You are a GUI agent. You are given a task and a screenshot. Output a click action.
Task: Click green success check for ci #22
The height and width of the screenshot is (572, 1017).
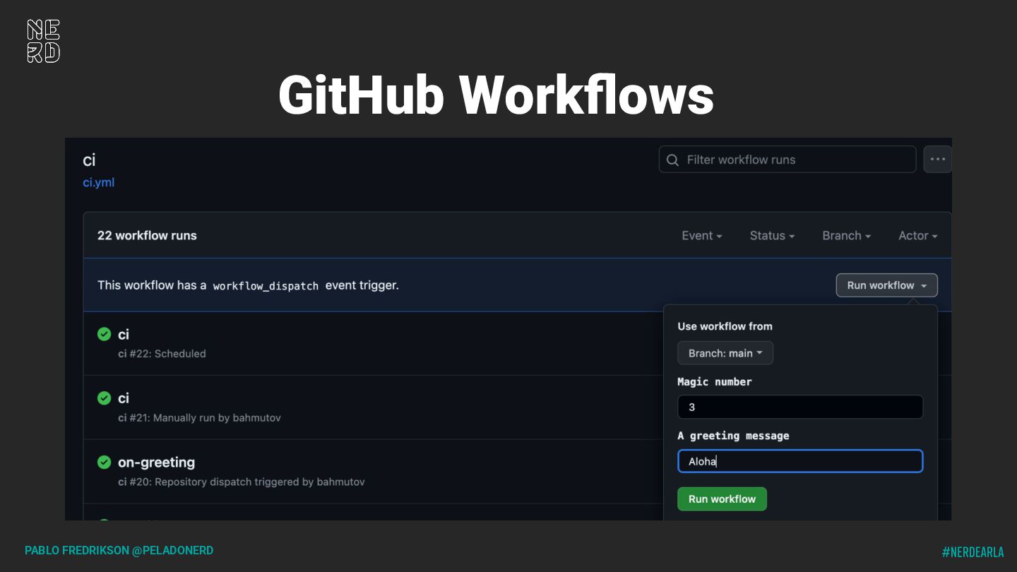(104, 334)
